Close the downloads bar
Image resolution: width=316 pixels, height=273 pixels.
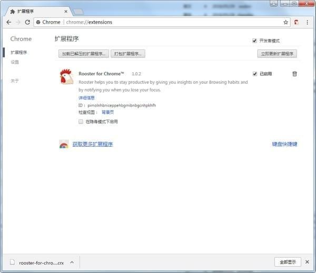tap(307, 262)
